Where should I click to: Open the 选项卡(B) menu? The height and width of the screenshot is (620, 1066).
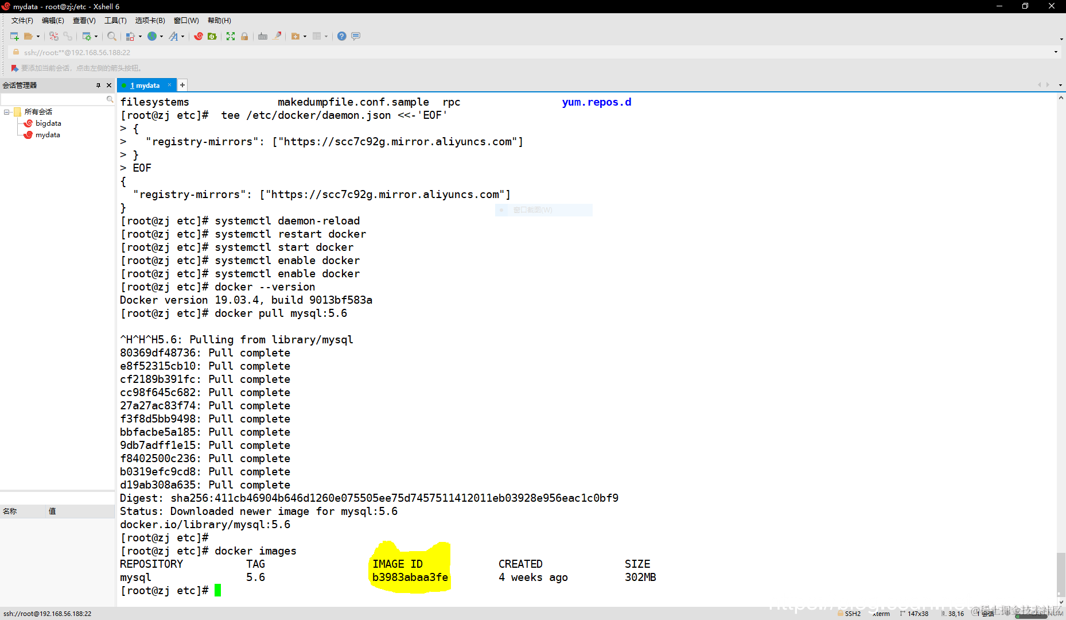click(150, 21)
